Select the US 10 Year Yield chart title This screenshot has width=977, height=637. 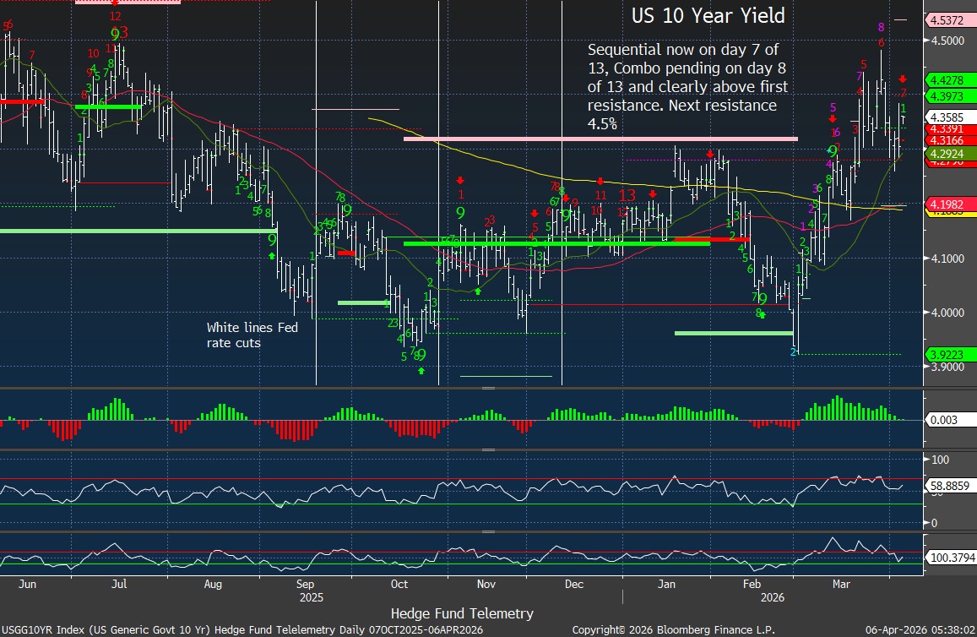708,15
